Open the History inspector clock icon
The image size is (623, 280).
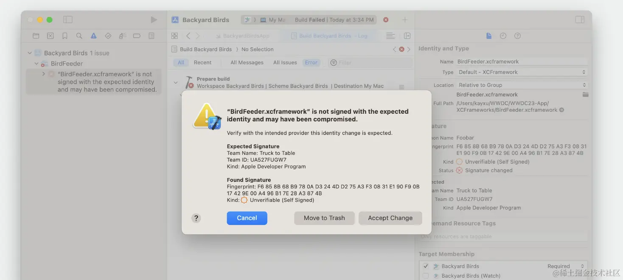tap(503, 36)
